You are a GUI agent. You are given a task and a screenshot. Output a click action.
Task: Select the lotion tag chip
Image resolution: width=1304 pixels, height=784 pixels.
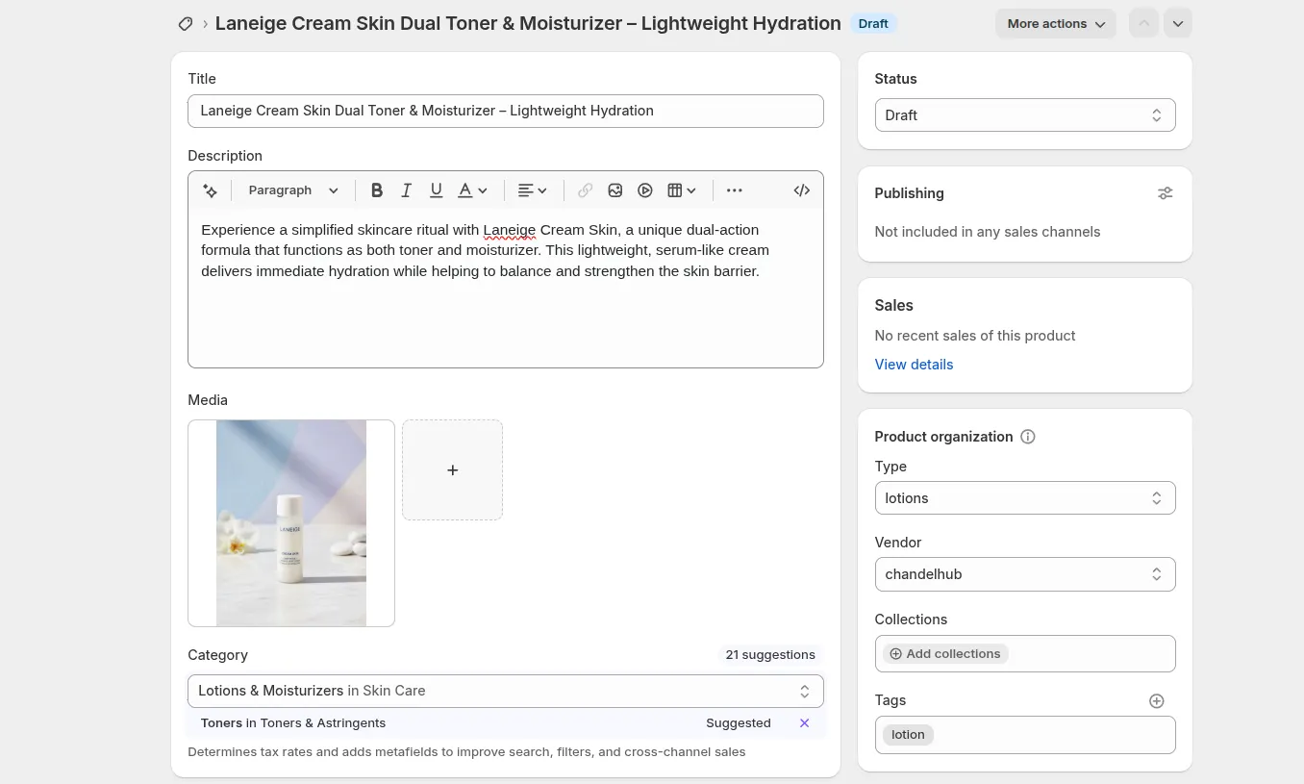coord(908,735)
